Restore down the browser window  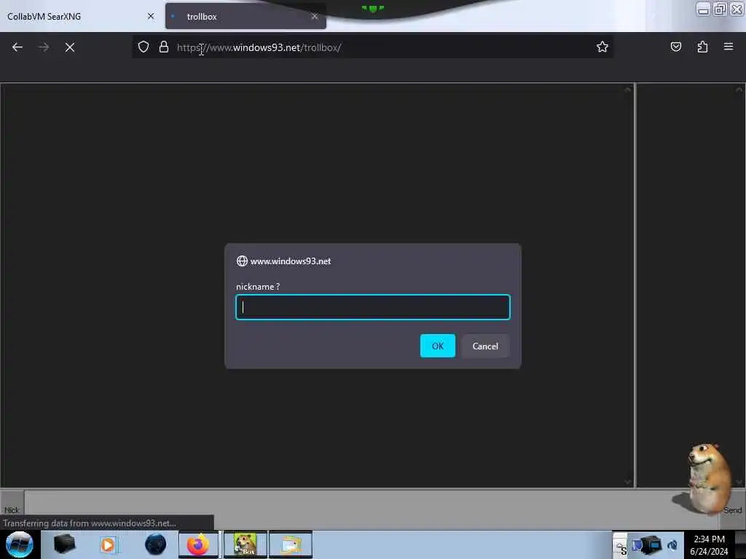[x=720, y=9]
